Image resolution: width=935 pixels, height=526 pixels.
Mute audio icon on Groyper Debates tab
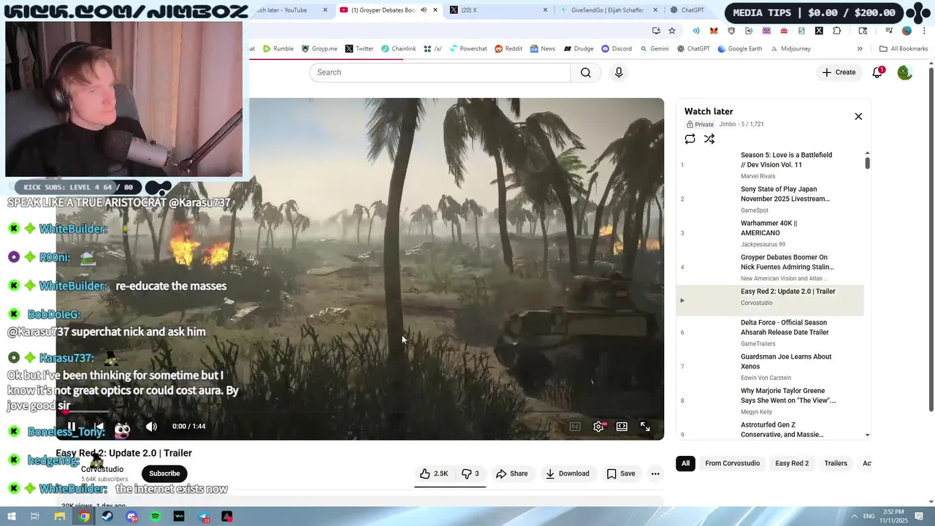(x=423, y=10)
